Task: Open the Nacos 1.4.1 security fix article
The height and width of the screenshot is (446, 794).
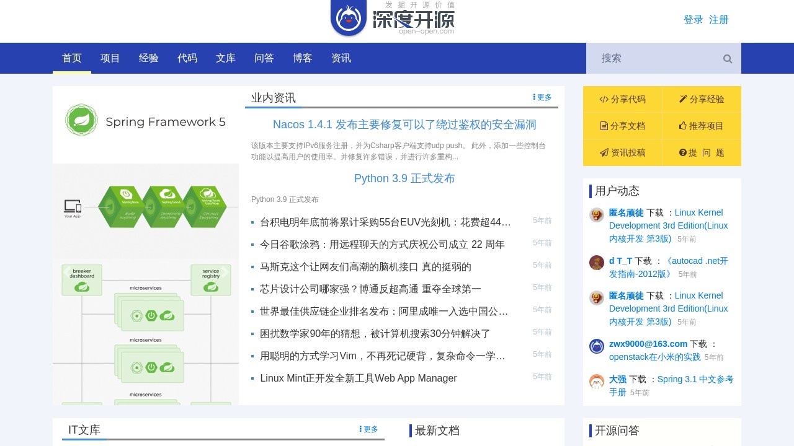Action: point(405,125)
